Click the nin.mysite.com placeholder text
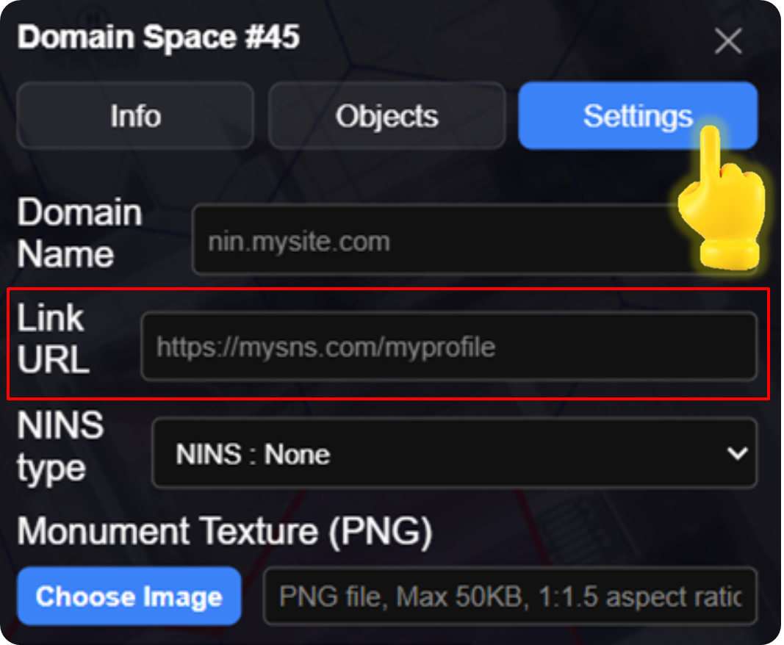This screenshot has width=784, height=645. pyautogui.click(x=298, y=242)
